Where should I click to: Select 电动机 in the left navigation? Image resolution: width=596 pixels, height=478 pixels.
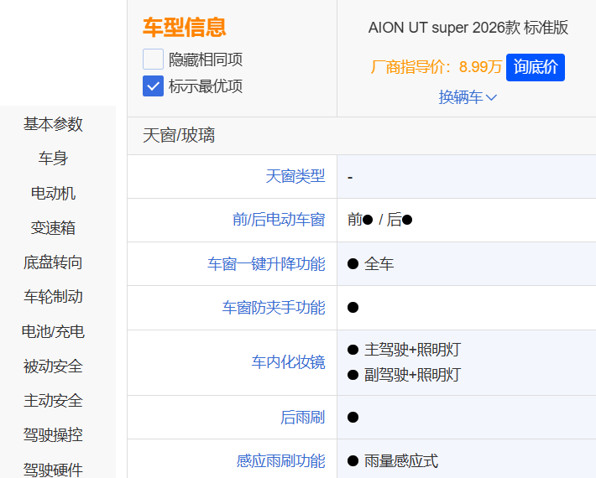53,194
